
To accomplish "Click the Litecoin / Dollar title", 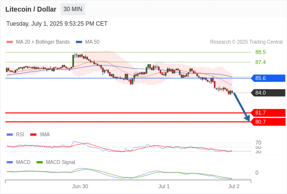I will coord(31,9).
